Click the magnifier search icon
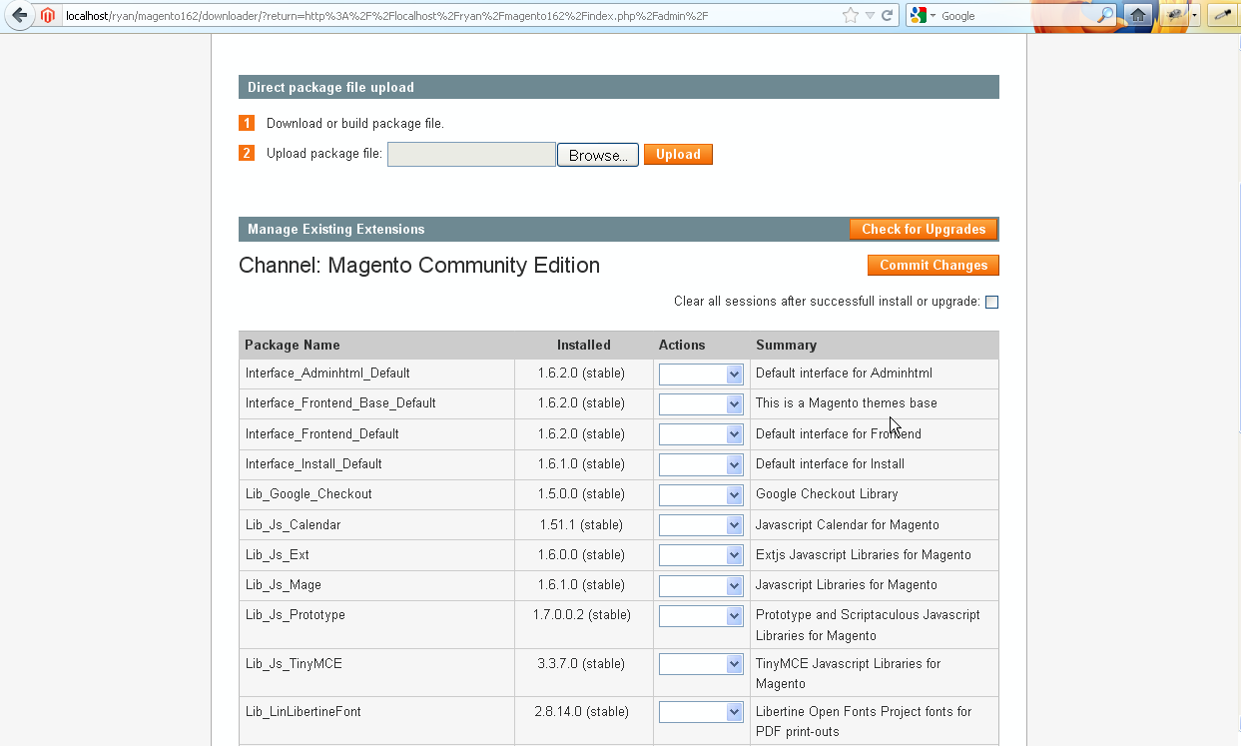This screenshot has width=1241, height=746. pos(1104,15)
